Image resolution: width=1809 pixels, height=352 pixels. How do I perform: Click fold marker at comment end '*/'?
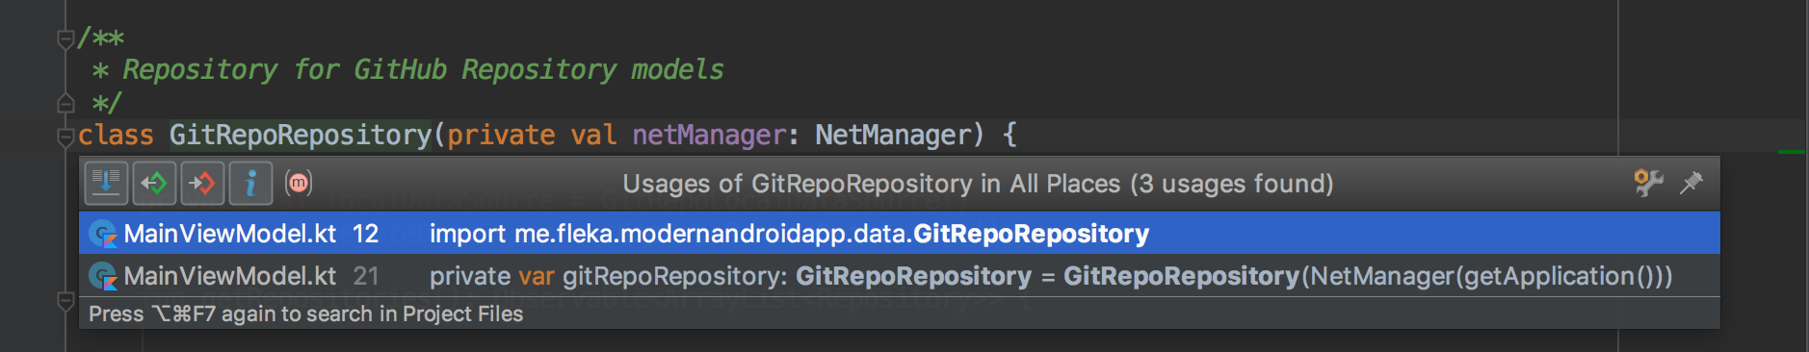(66, 103)
